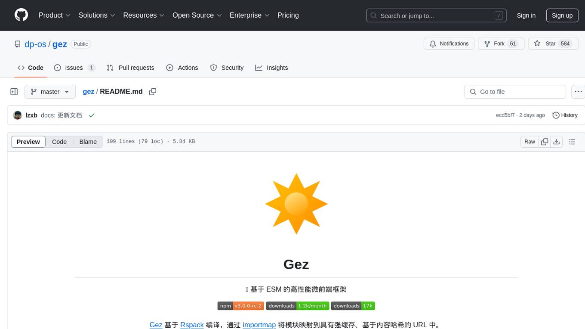Open the GitHub homepage logo

tap(21, 15)
